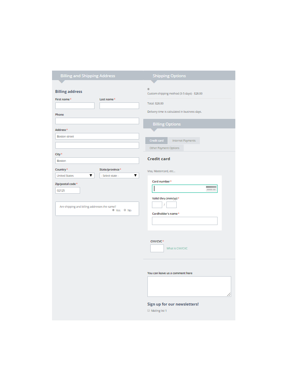The width and height of the screenshot is (289, 391).
Task: Open the State/province Select state dropdown
Action: pyautogui.click(x=119, y=175)
